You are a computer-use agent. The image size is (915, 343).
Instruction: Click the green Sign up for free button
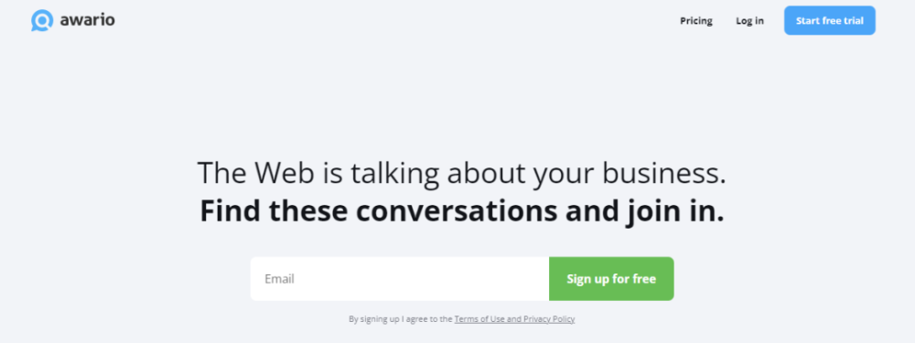click(611, 279)
